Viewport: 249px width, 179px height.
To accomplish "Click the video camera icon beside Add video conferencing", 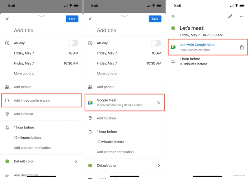I will point(7,100).
